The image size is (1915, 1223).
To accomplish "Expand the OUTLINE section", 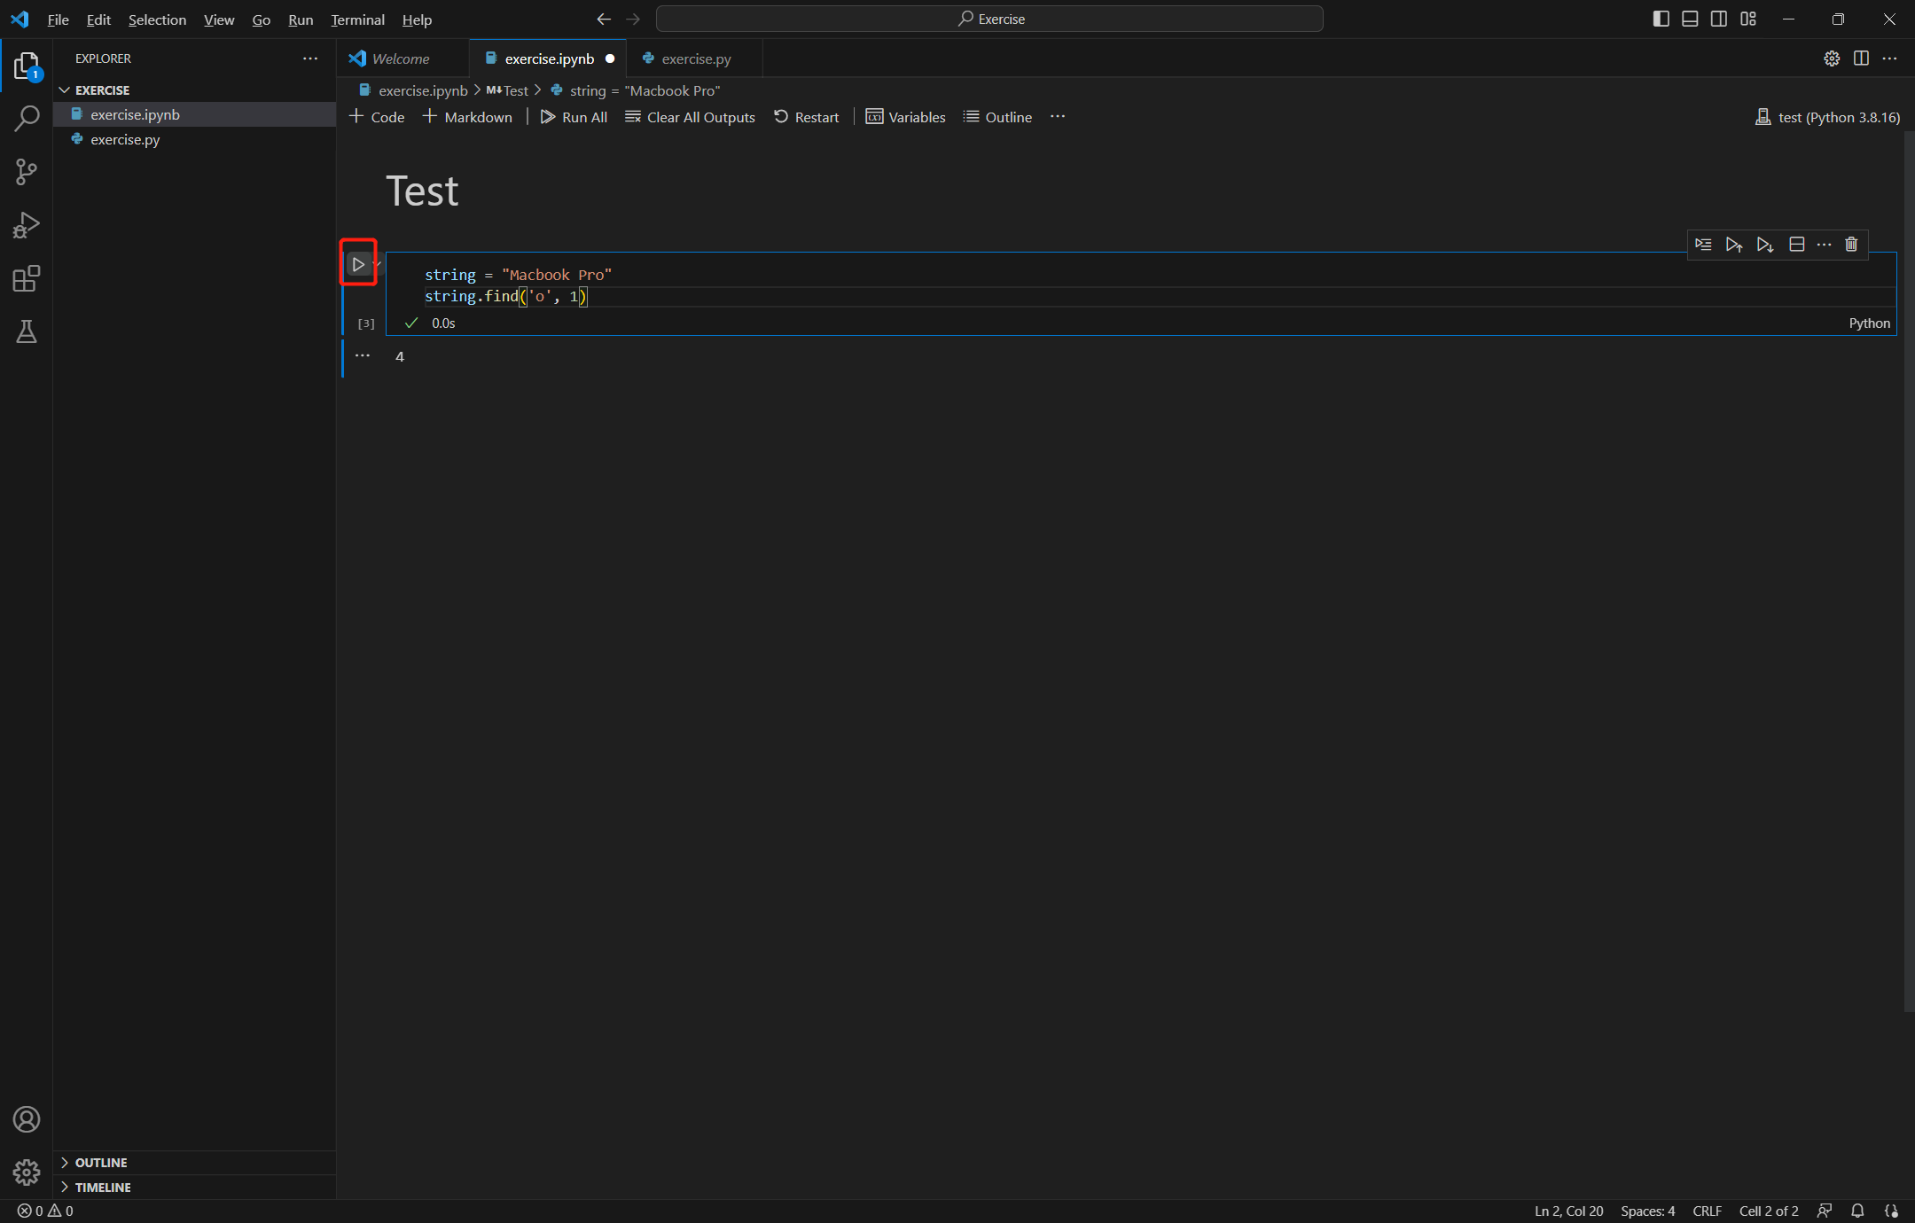I will click(101, 1162).
